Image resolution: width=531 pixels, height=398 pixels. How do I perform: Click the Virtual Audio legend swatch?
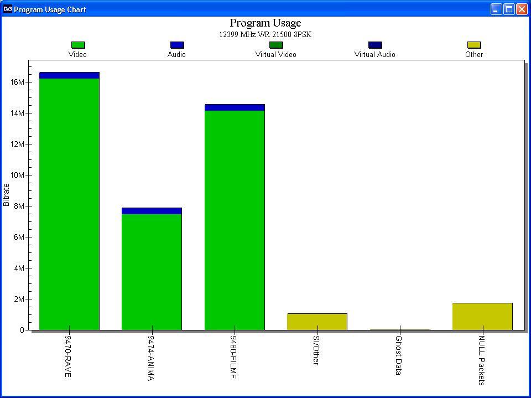(375, 45)
